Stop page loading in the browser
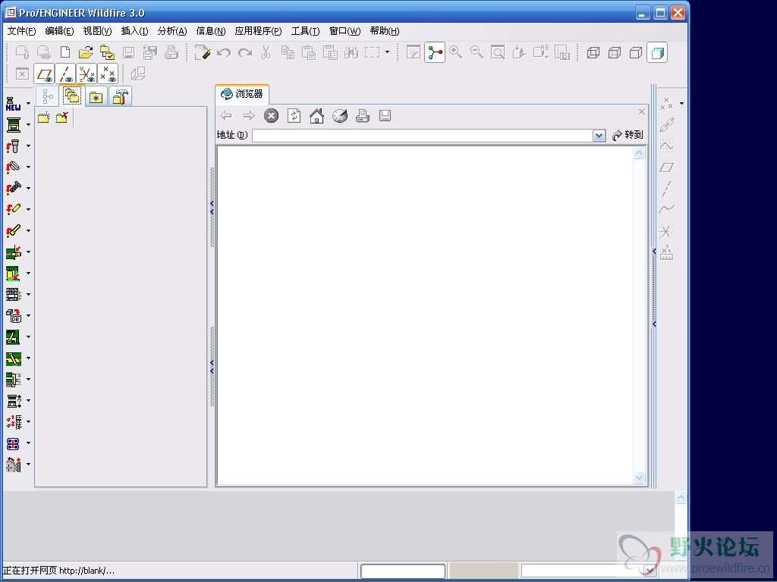Image resolution: width=777 pixels, height=582 pixels. click(271, 116)
